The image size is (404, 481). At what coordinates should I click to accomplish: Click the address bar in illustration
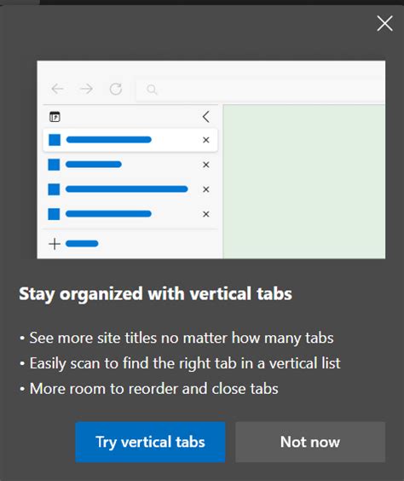click(x=261, y=90)
